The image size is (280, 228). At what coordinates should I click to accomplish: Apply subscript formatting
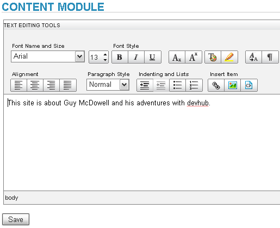(x=177, y=57)
